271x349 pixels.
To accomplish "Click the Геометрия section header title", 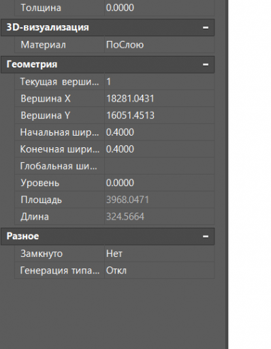I will (x=32, y=64).
